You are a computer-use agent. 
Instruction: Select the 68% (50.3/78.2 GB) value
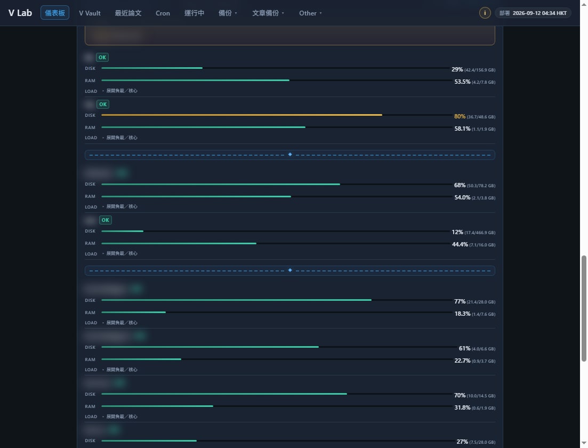pos(475,186)
